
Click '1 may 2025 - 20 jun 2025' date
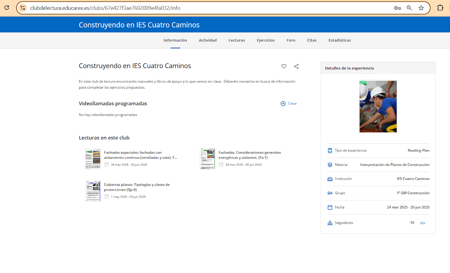128,197
